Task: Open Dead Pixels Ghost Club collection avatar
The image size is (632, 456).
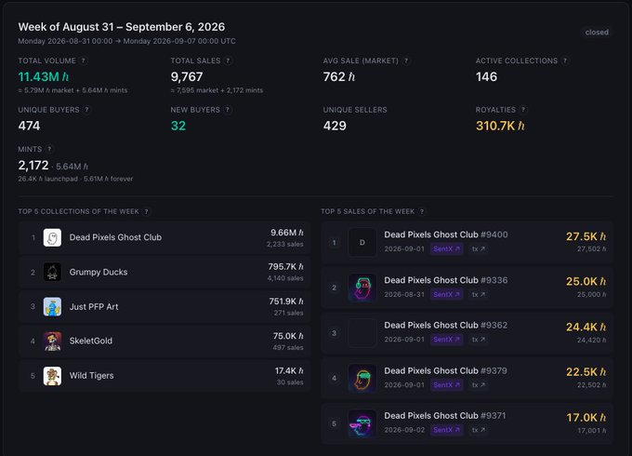Action: (x=52, y=237)
